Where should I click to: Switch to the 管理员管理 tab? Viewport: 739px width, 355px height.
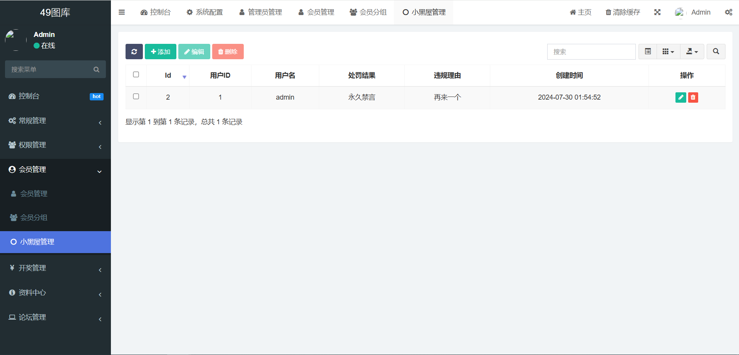(260, 12)
